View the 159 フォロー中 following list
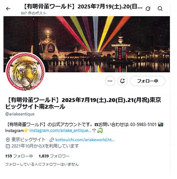Viewport: 177px width, 179px height. point(19,156)
